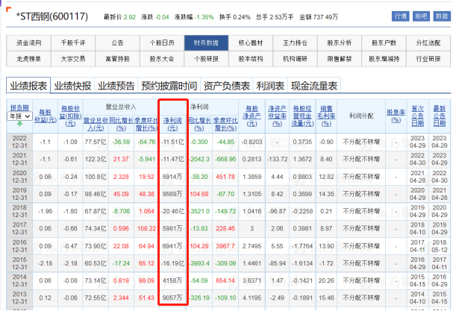Open the 个股日历 section
This screenshot has width=453, height=311.
click(x=162, y=43)
